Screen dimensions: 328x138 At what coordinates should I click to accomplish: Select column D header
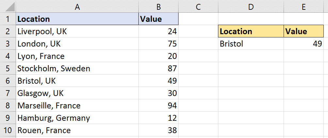point(251,7)
